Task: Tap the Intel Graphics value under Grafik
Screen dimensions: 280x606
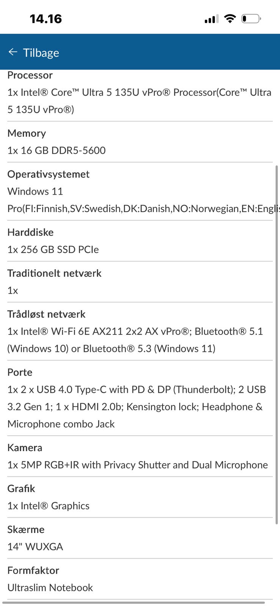Action: pos(48,506)
